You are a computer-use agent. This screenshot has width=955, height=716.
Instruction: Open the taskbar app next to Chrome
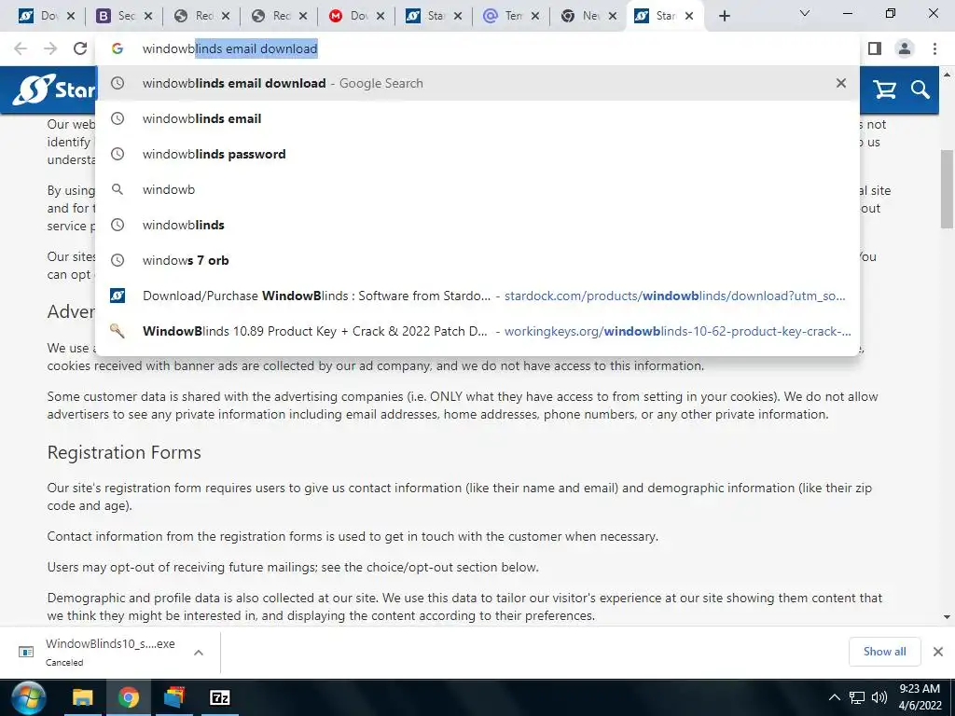[174, 697]
